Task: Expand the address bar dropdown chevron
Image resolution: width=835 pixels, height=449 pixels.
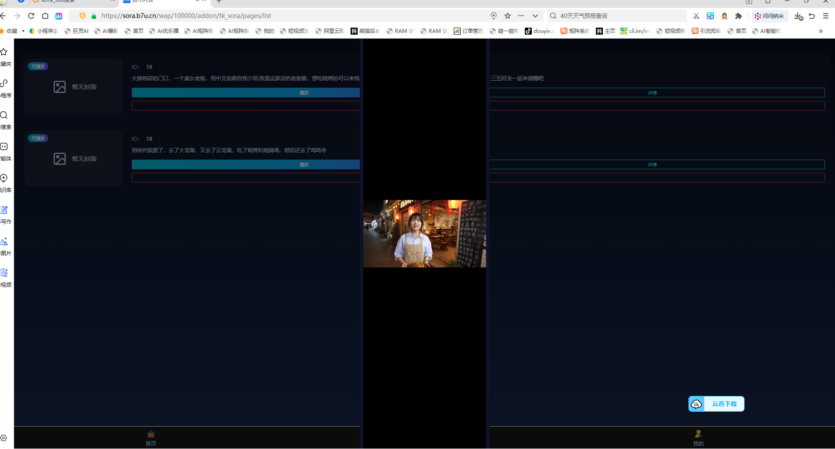Action: [x=535, y=16]
